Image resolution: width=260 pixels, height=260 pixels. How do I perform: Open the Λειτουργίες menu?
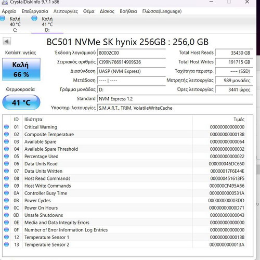66,11
